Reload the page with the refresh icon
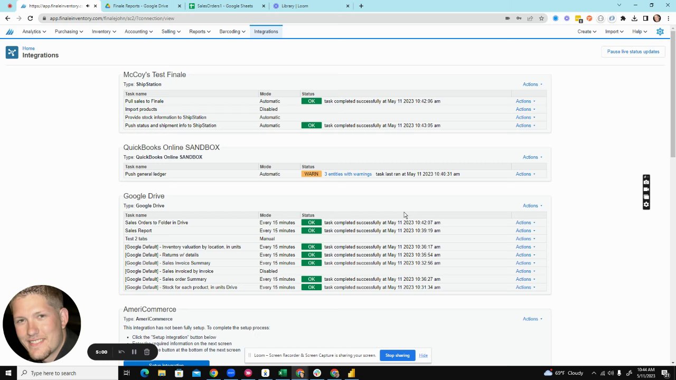The height and width of the screenshot is (380, 676). coord(30,18)
